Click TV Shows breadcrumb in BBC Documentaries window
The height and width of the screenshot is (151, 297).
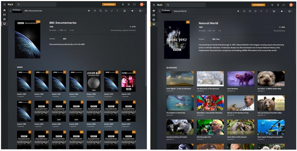pos(16,10)
